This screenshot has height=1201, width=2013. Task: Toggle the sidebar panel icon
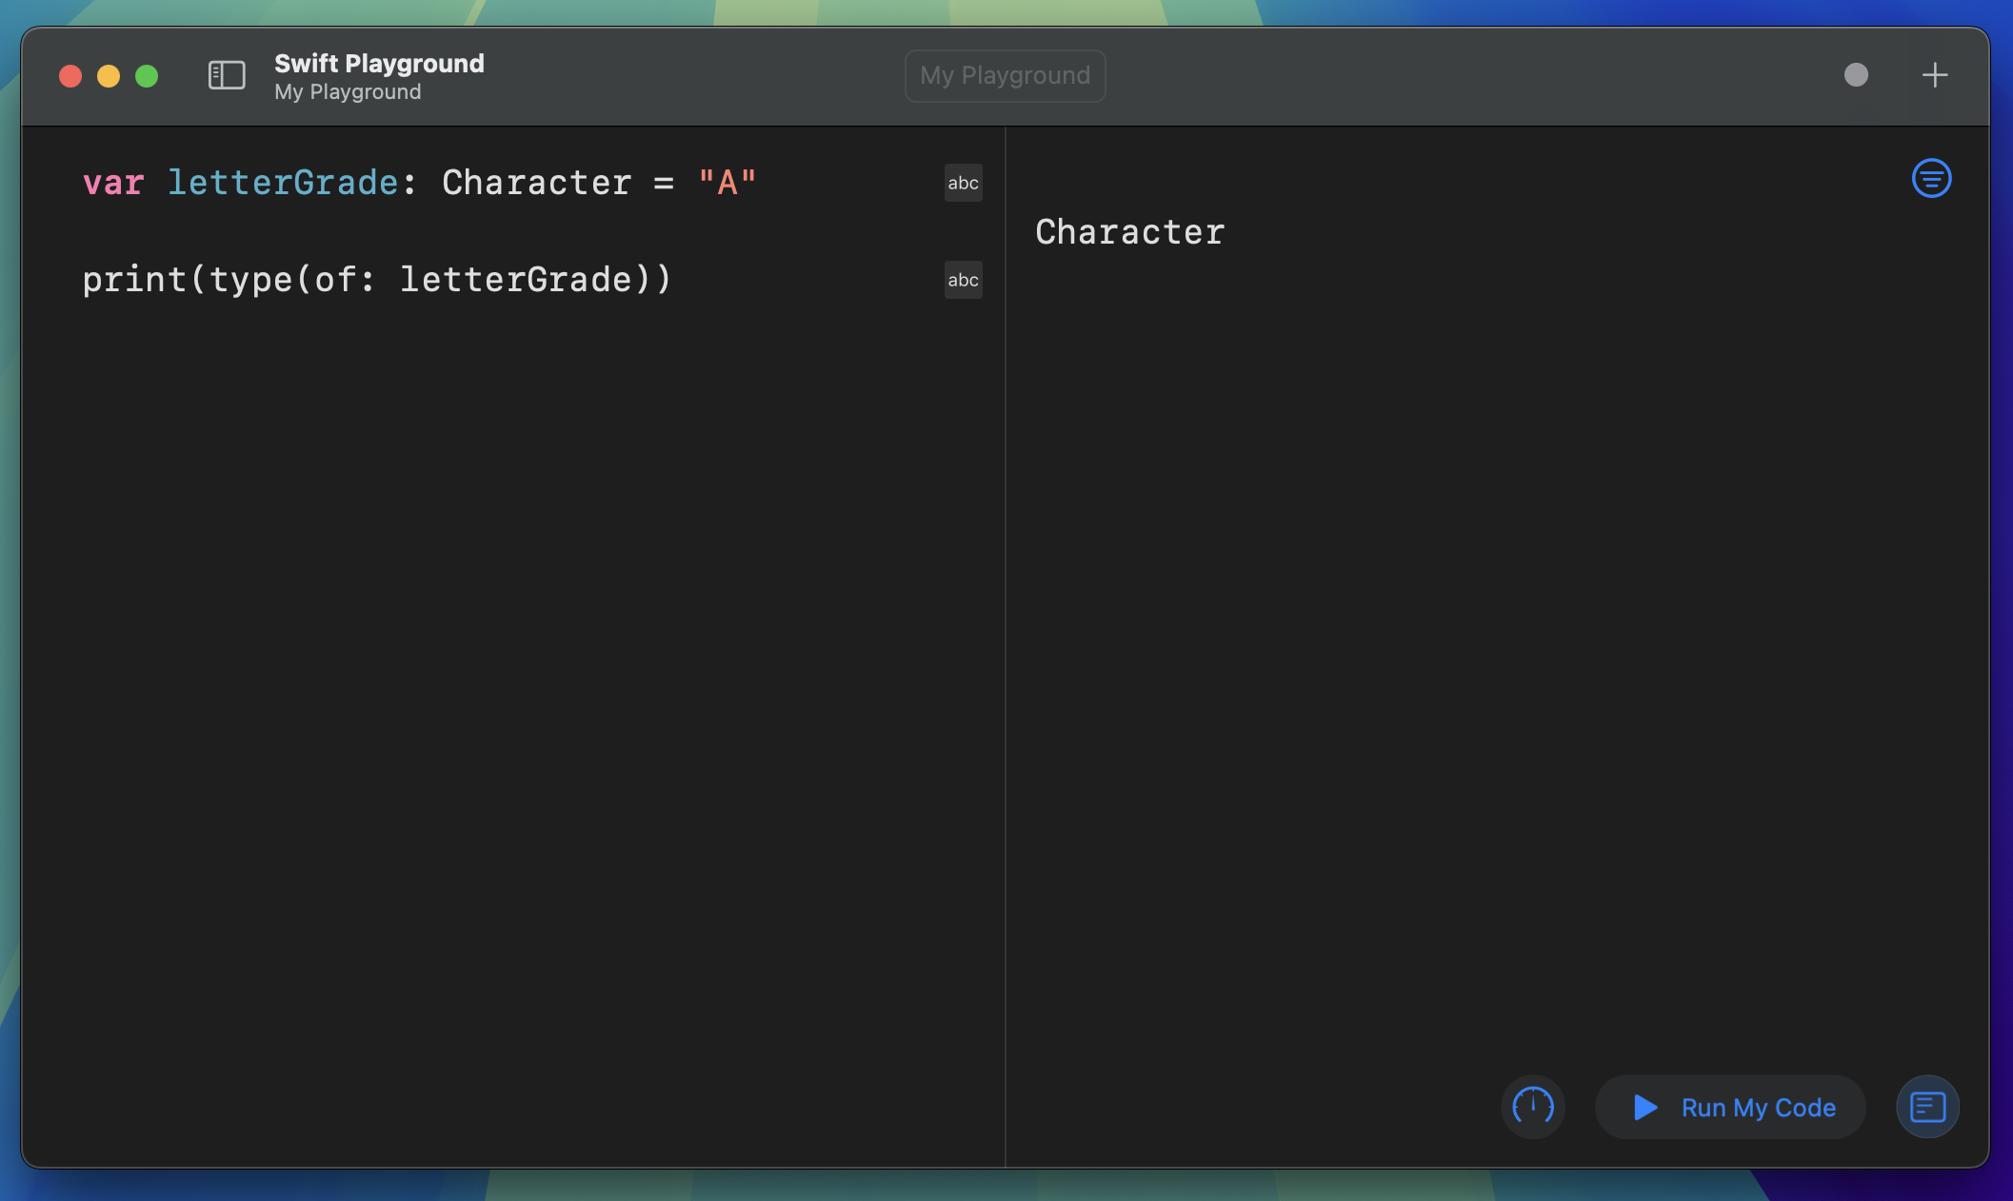[227, 75]
